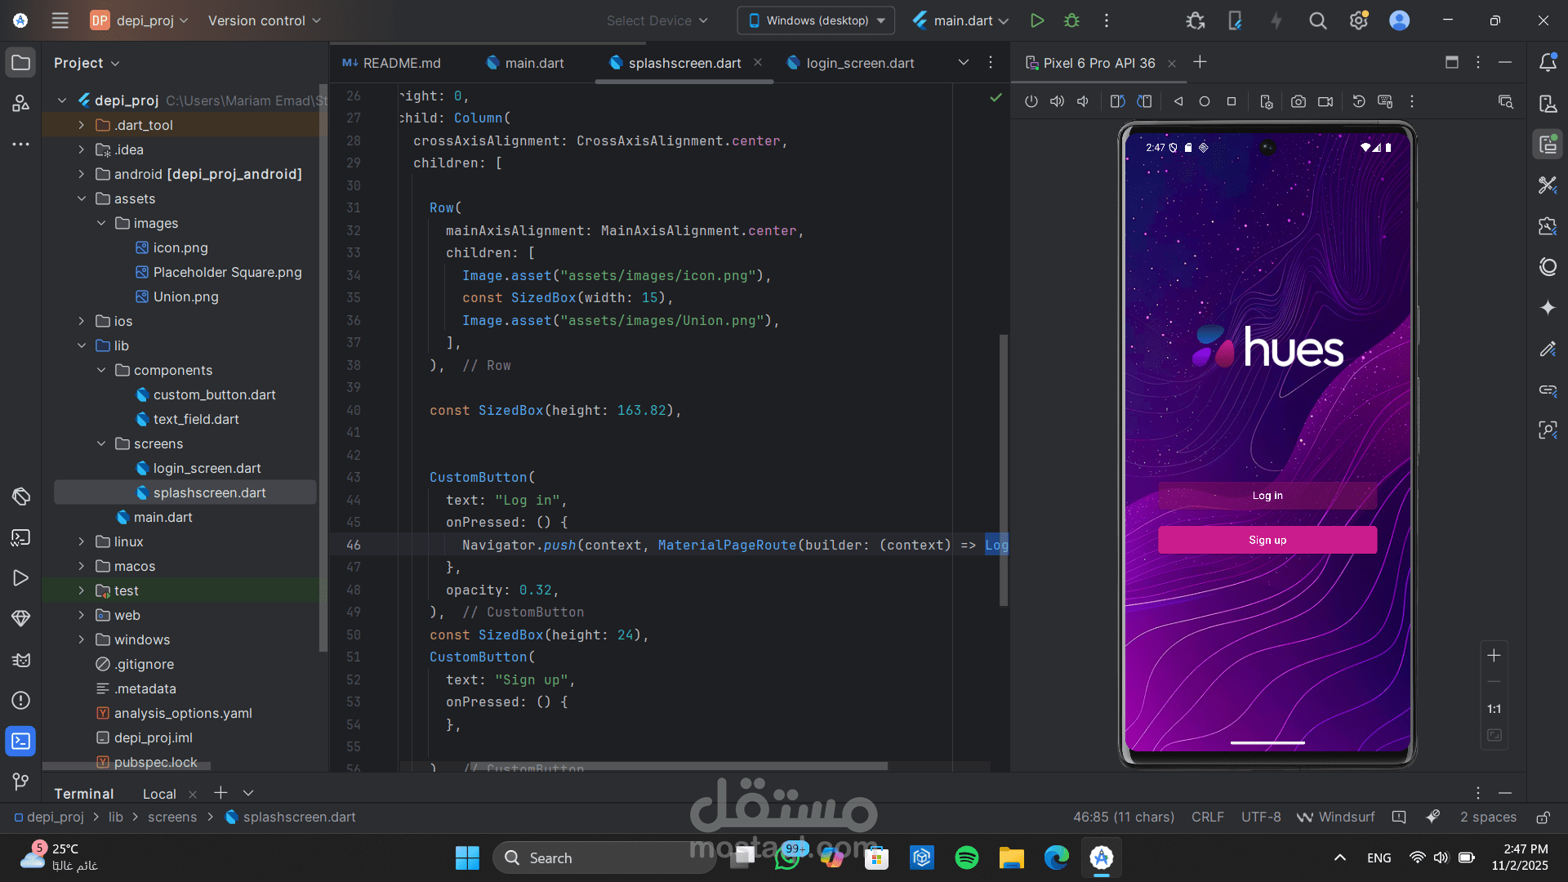This screenshot has height=882, width=1568.
Task: Click the 2 spaces indent setting
Action: (1488, 817)
